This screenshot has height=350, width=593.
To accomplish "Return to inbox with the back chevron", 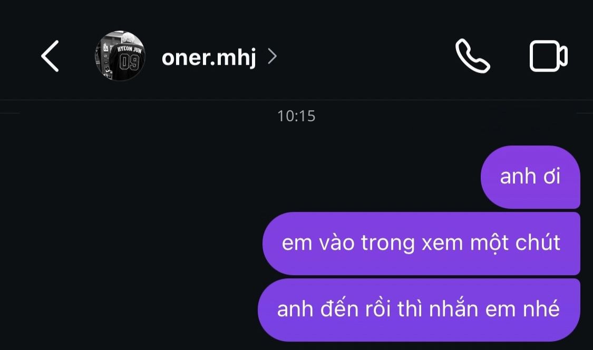I will [x=50, y=56].
